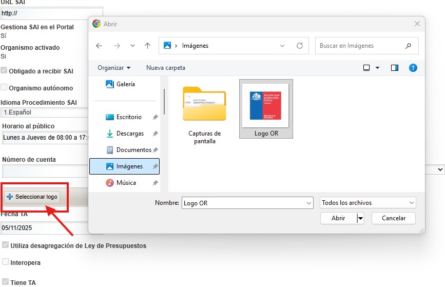Viewport: 445px width, 287px height.
Task: Go up one folder level
Action: 148,46
